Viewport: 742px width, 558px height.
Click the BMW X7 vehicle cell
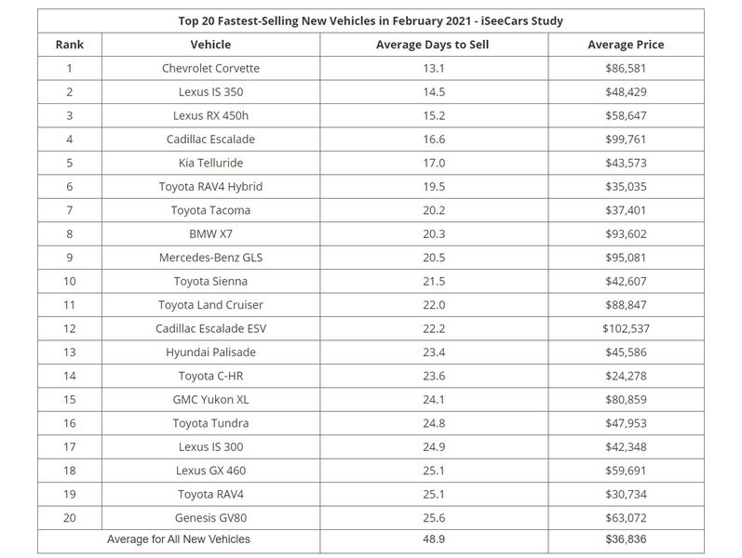coord(210,233)
